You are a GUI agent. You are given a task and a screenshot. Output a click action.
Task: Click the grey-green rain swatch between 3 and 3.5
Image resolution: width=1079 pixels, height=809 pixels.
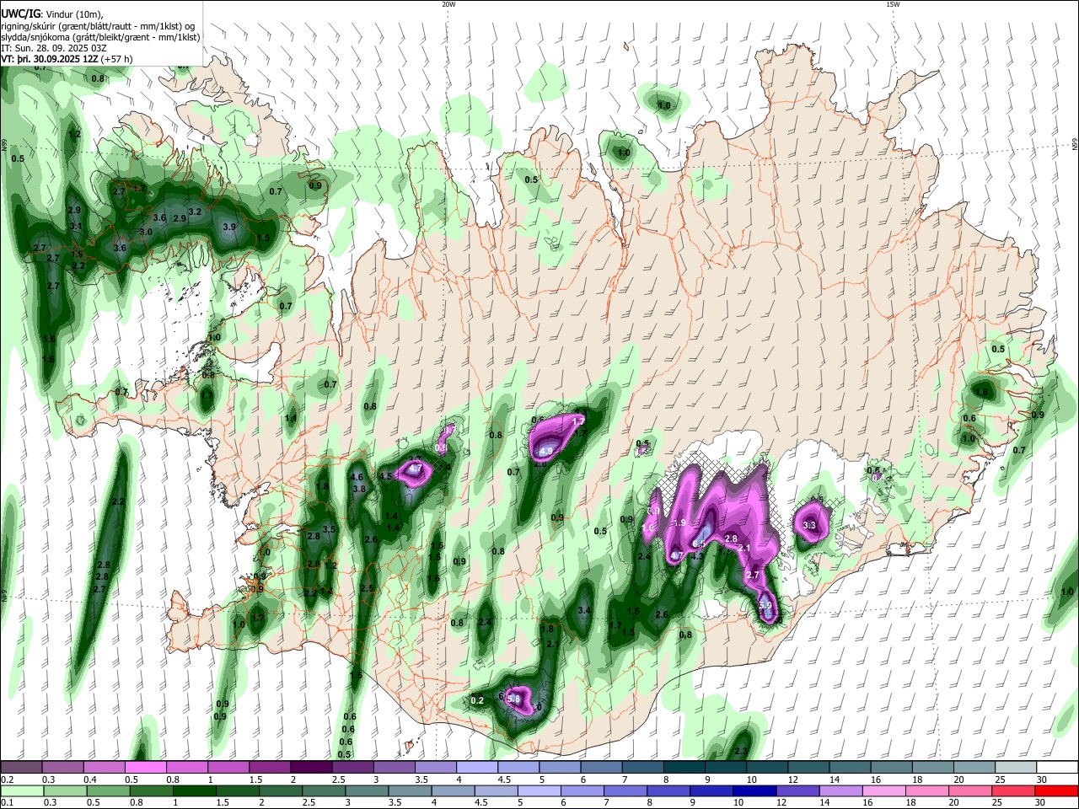coord(367,790)
